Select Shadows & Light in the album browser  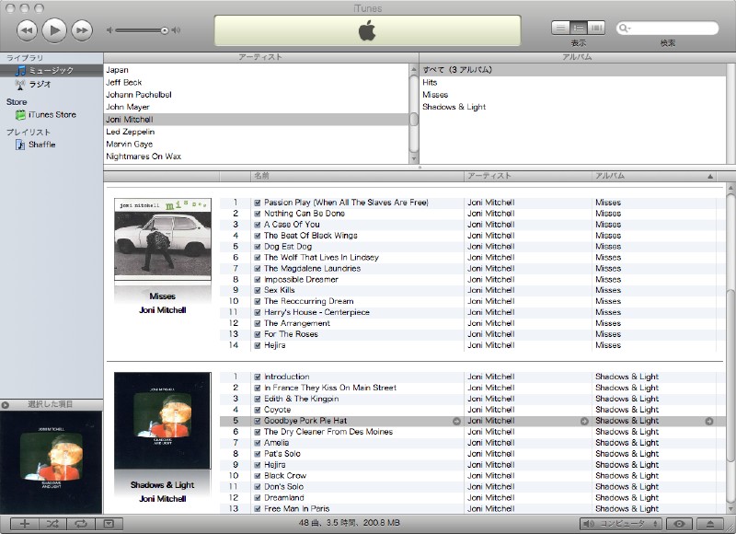coord(572,107)
